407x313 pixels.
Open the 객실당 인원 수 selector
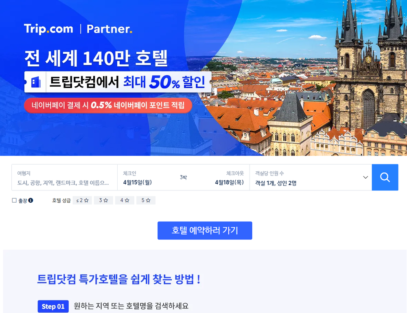coord(311,177)
